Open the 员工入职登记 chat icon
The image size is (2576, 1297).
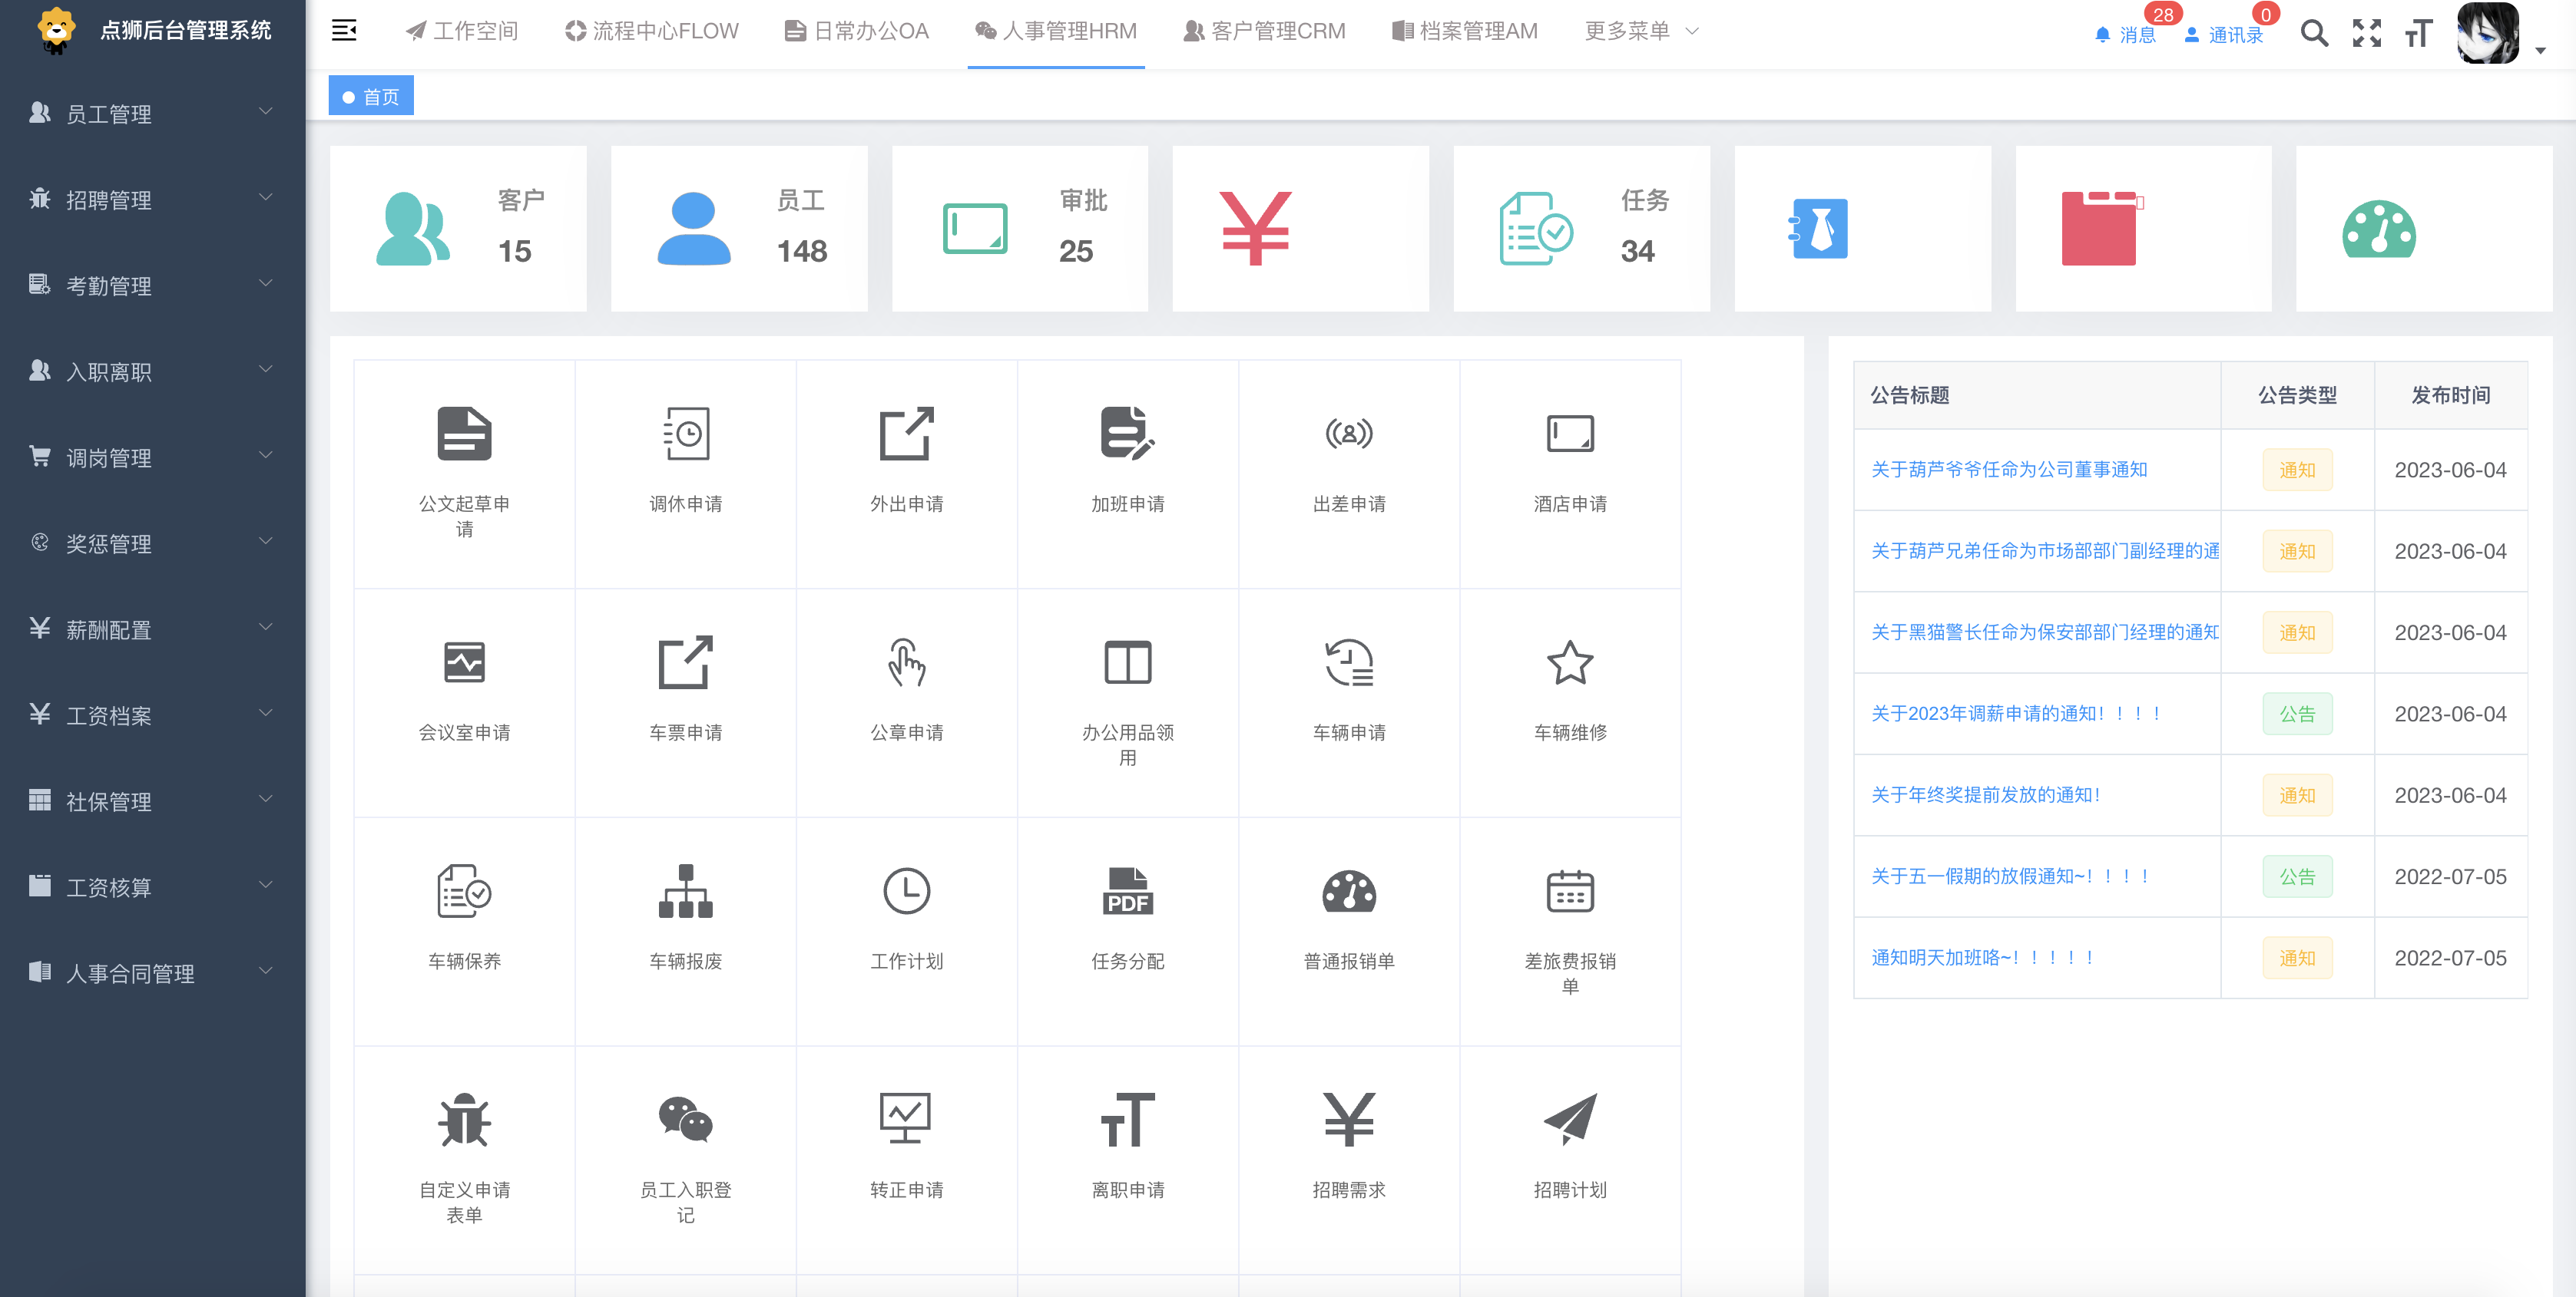(x=686, y=1120)
